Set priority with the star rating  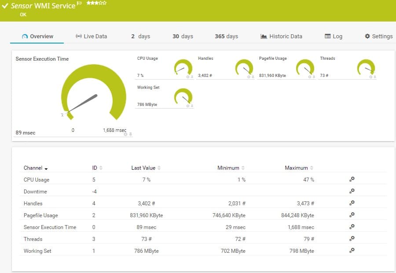96,3
